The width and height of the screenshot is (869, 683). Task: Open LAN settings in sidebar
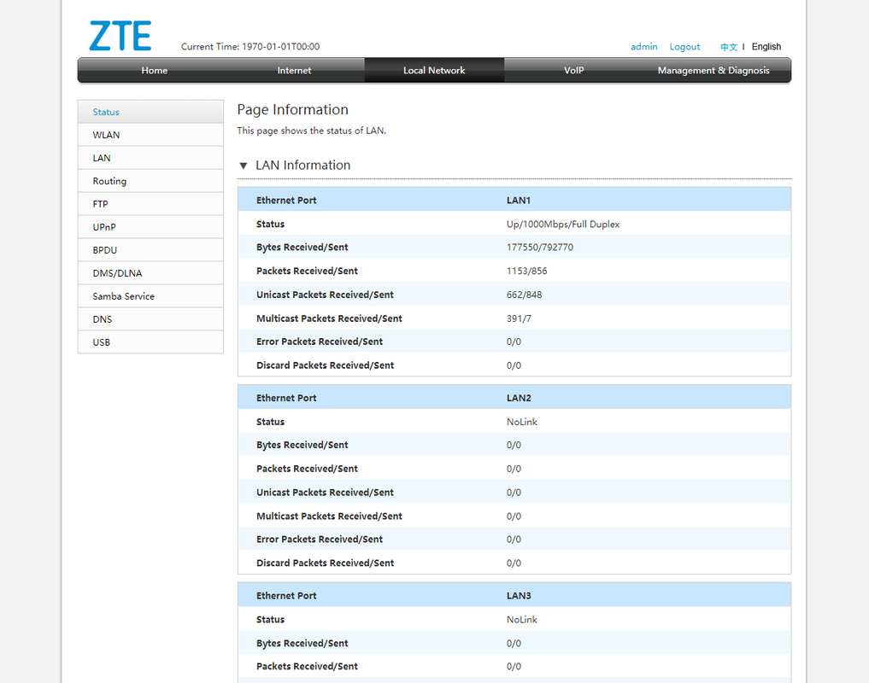[150, 158]
